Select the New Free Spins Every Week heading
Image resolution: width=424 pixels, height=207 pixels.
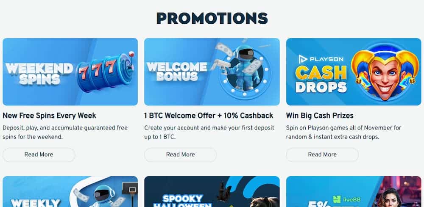[x=49, y=116]
